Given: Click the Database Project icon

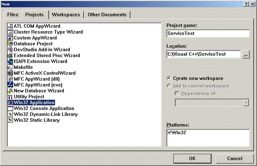Looking at the screenshot, I should (10, 44).
